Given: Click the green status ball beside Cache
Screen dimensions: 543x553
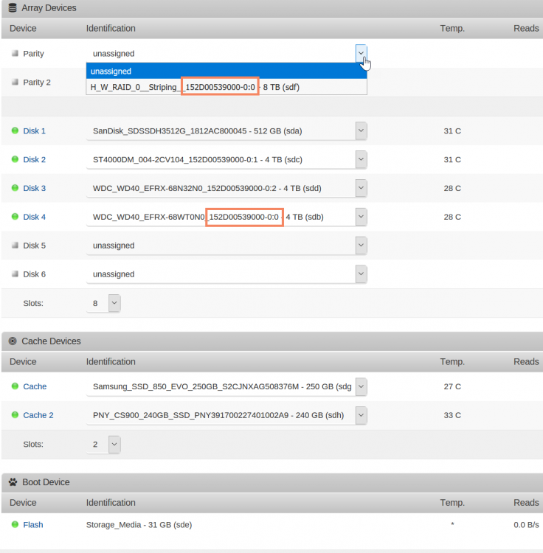Looking at the screenshot, I should (x=15, y=386).
